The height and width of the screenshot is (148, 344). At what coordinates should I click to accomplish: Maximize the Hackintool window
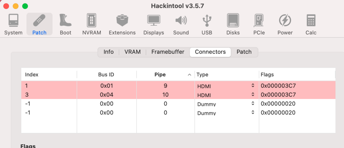pos(25,6)
